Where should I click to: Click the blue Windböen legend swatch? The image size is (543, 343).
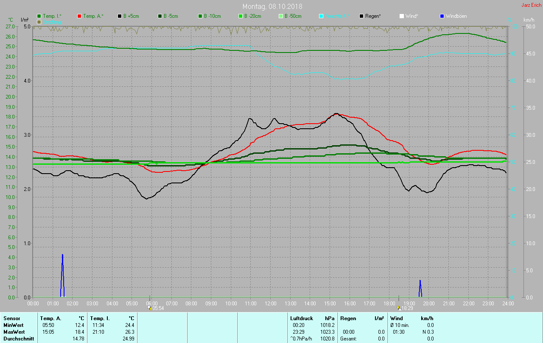(x=442, y=16)
